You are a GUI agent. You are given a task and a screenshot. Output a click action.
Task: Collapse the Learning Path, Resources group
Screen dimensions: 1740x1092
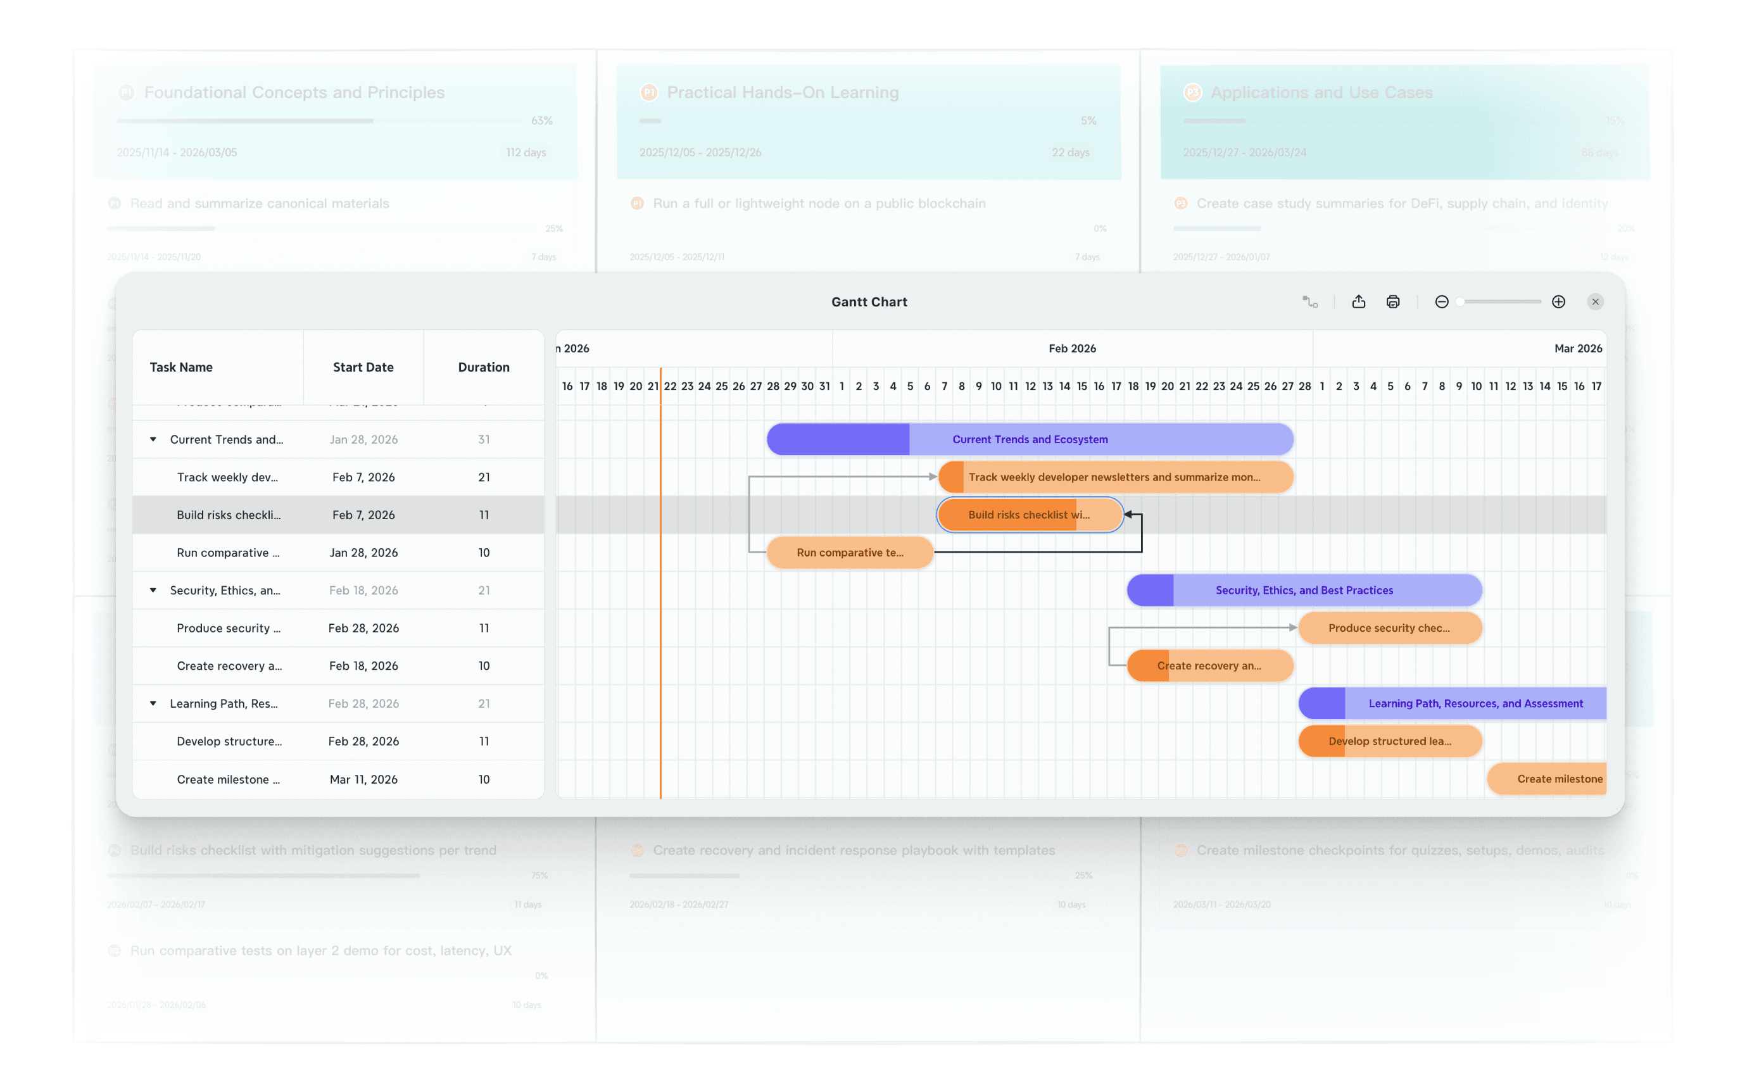point(153,703)
